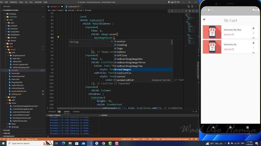Screen dimensions: 261x146
Task: Increase quantity of Macbook M2 Max
Action: point(253,28)
